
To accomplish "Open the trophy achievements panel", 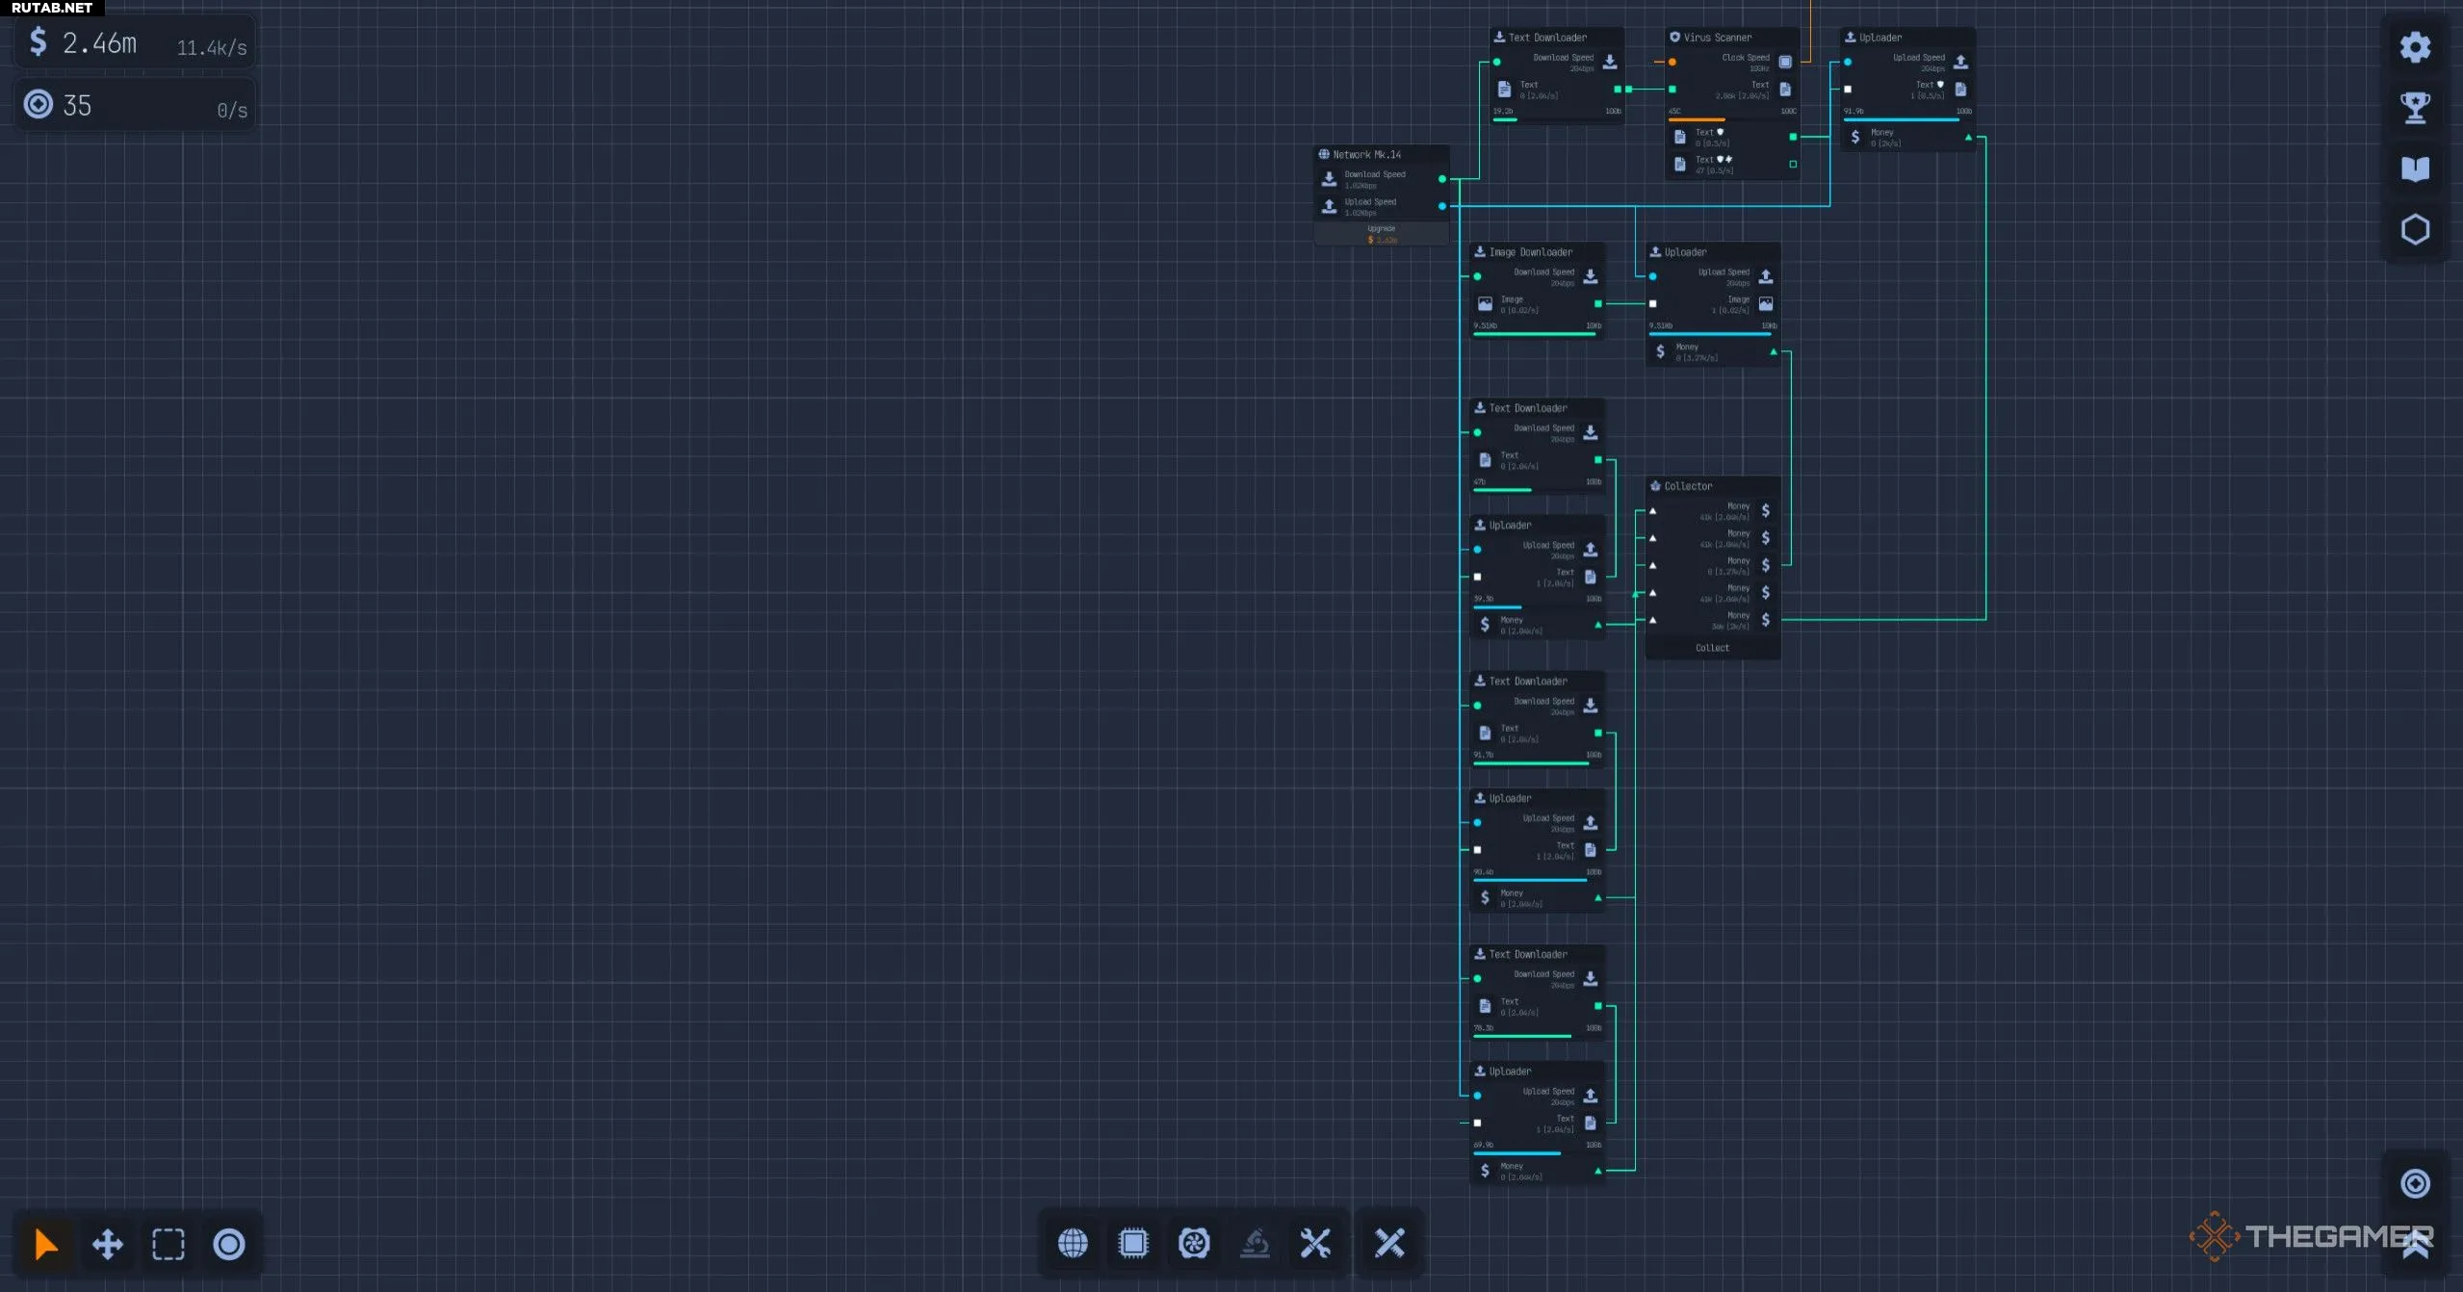I will (x=2415, y=108).
